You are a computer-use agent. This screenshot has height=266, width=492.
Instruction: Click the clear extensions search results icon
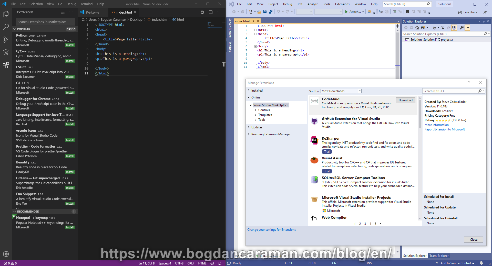pyautogui.click(x=63, y=12)
